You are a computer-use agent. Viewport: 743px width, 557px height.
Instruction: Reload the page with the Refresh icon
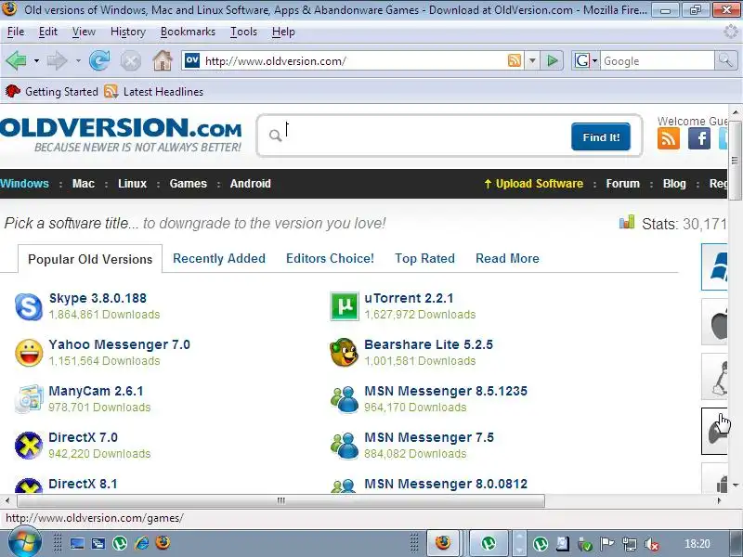pos(99,60)
